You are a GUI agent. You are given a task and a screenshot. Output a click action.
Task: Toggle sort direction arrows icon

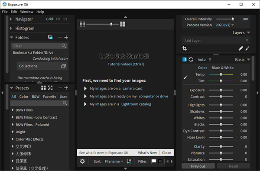coord(129,161)
